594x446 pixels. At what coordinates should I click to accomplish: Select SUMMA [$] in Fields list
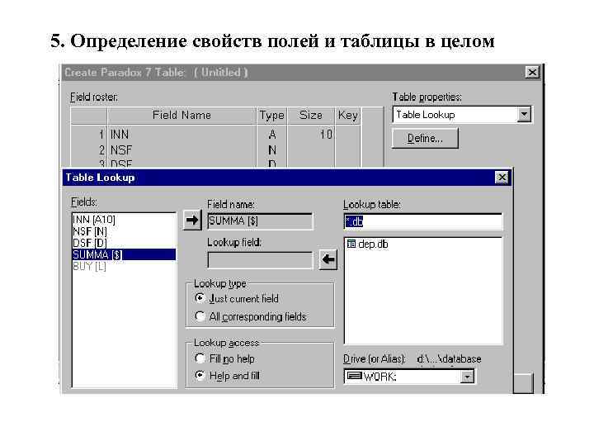pyautogui.click(x=124, y=254)
